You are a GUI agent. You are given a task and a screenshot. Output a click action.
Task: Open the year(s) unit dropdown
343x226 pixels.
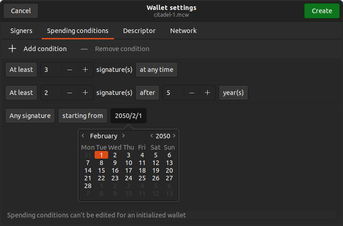click(x=233, y=93)
